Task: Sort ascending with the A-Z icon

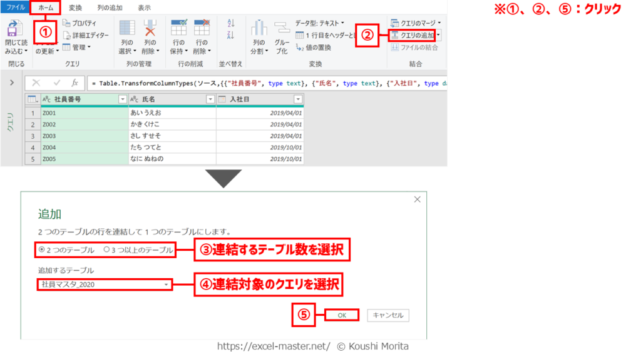Action: point(231,23)
